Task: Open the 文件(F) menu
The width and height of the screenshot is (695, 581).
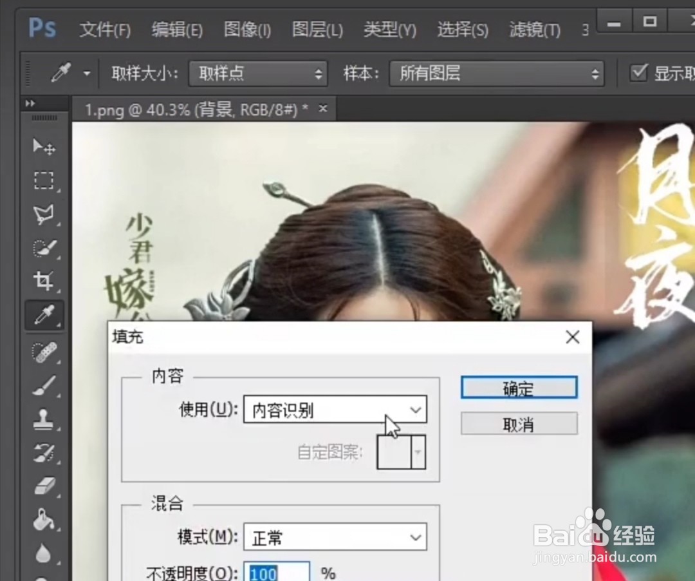Action: (x=105, y=30)
